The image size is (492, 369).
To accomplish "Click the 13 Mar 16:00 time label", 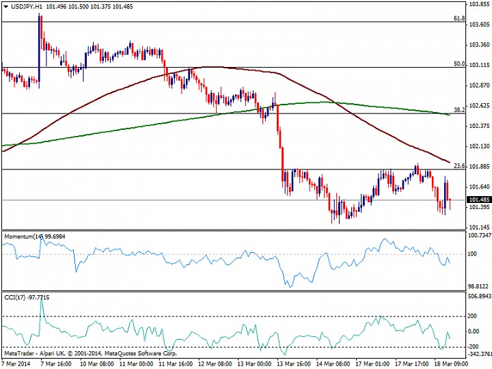I will coord(293,364).
